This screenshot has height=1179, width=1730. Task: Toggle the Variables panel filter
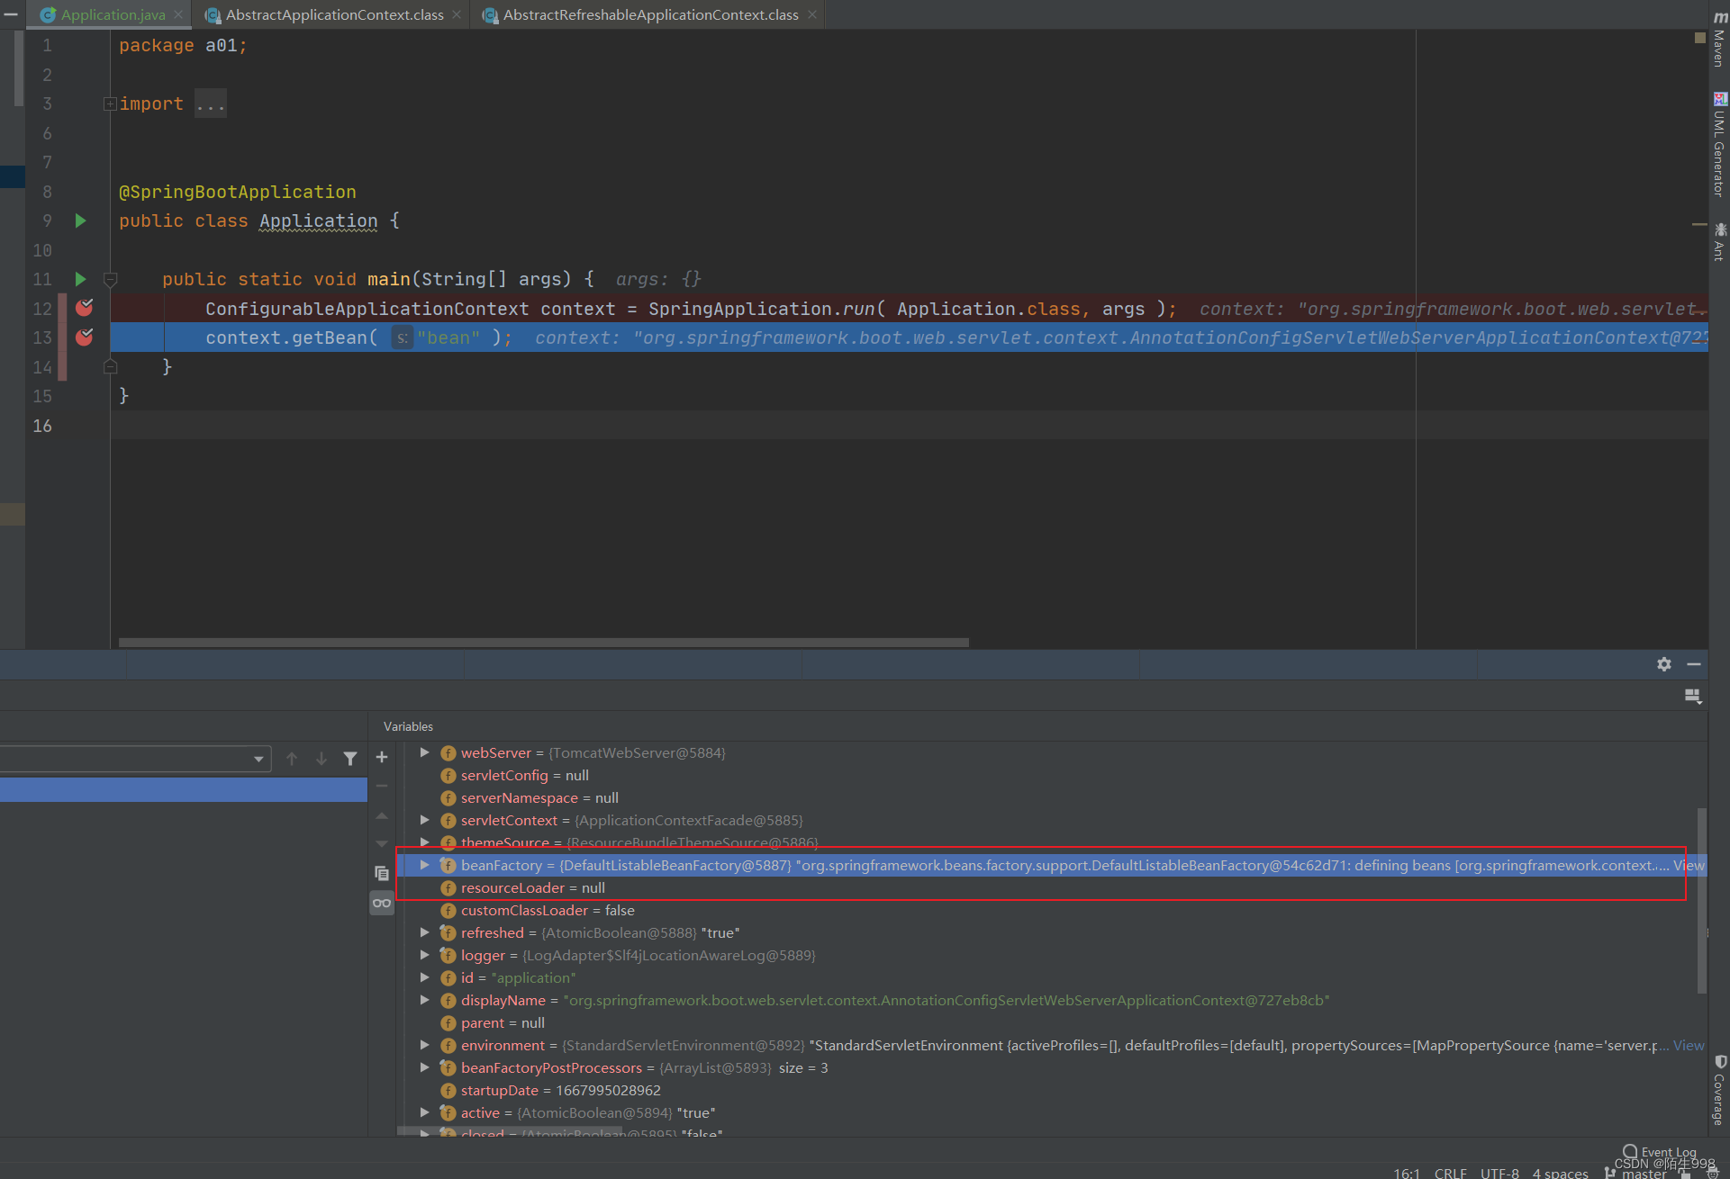click(347, 759)
